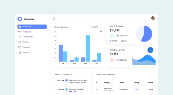Screen dimensions: 173x95
Task: Click the Orders sidebar icon
Action: 20,42
